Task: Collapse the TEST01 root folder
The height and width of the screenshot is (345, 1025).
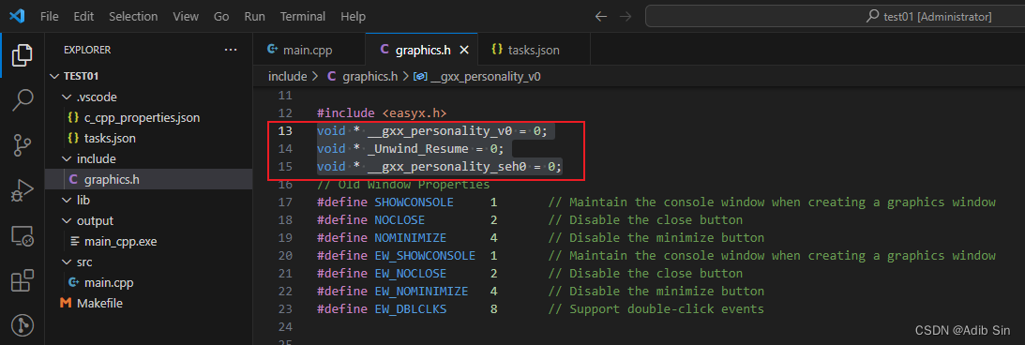Action: tap(148, 77)
